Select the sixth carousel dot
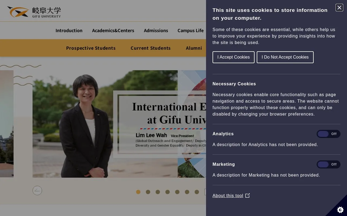The image size is (347, 216). pyautogui.click(x=187, y=192)
